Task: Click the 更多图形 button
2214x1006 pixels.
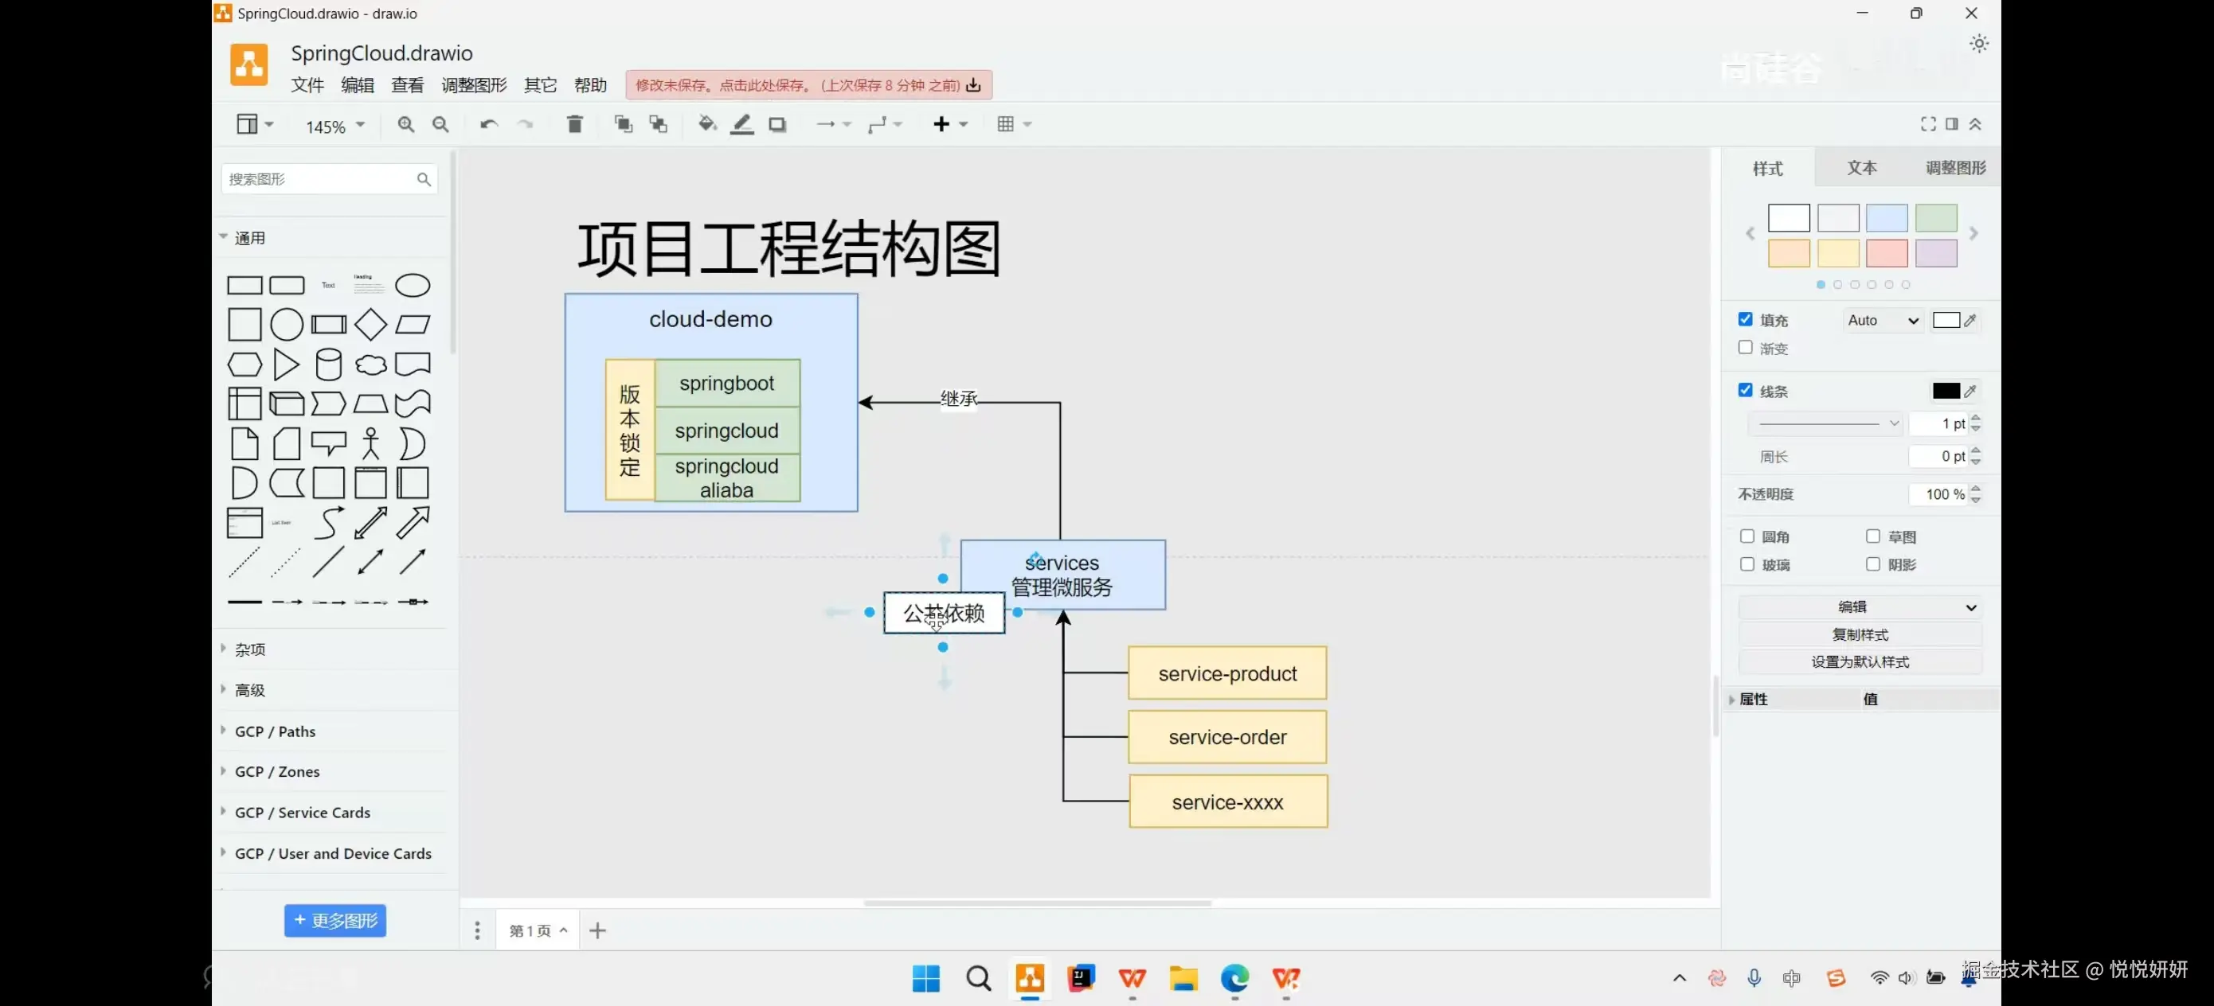Action: pyautogui.click(x=335, y=921)
